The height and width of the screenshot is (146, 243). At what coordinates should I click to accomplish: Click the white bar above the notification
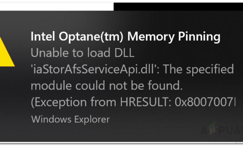pos(56,5)
